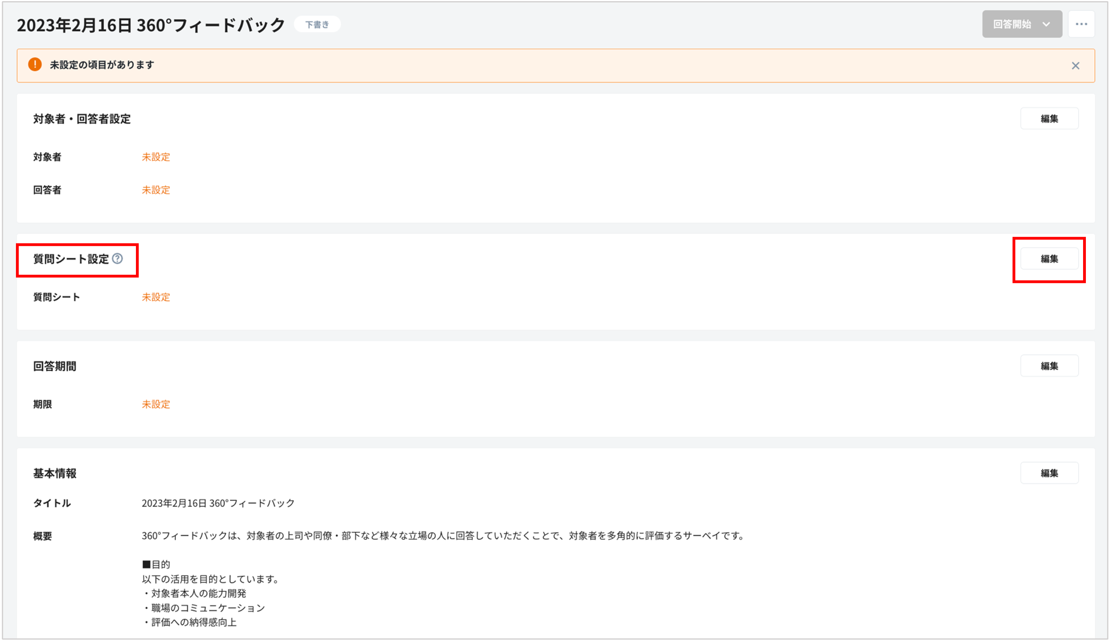Edit the 回答期間 section
Screen dimensions: 1109x641
pos(1049,366)
